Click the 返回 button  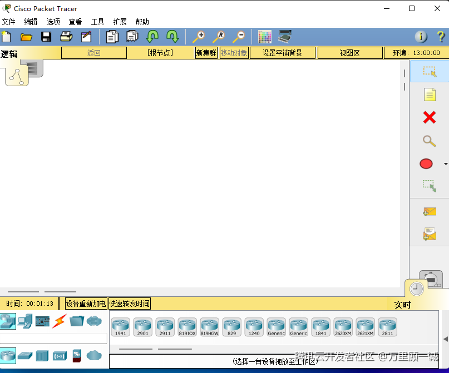click(94, 53)
